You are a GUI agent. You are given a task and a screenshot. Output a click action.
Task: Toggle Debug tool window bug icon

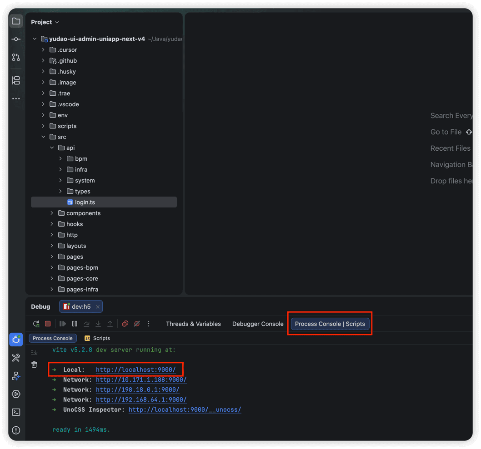tap(16, 339)
